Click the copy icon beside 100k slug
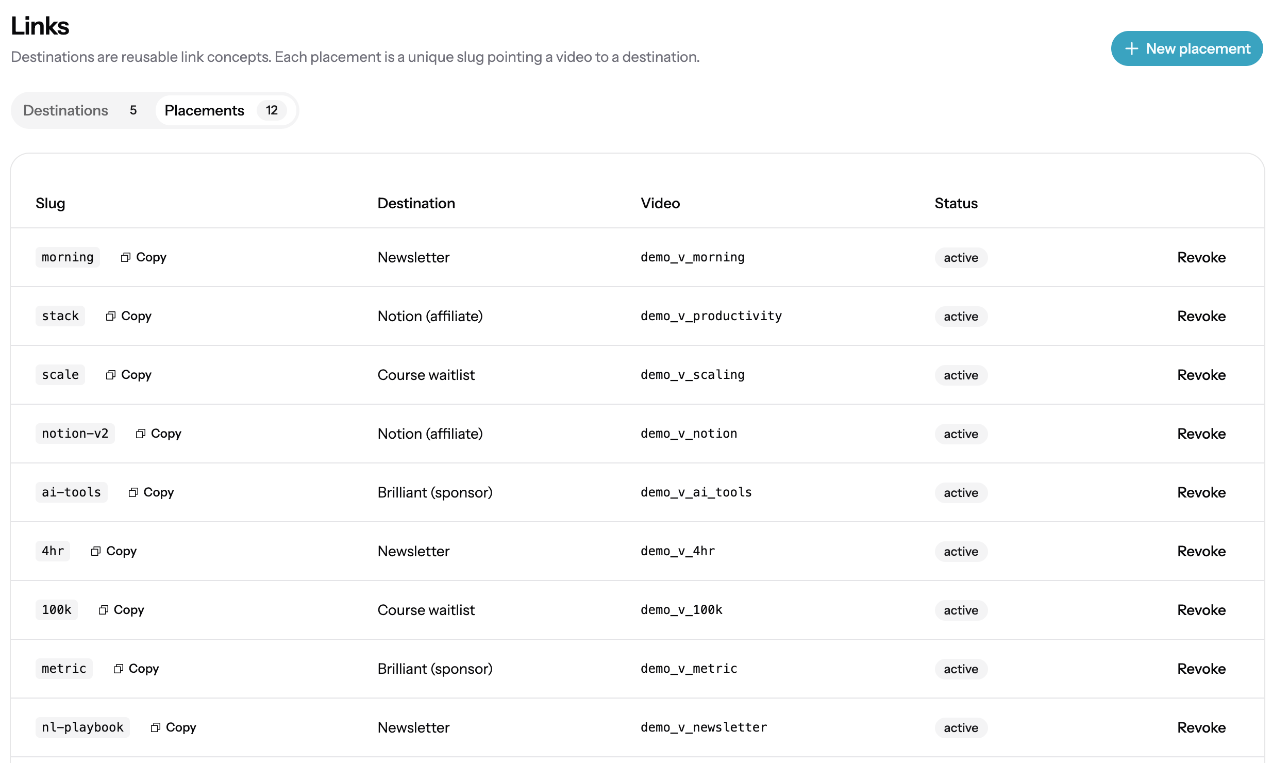 pyautogui.click(x=103, y=610)
